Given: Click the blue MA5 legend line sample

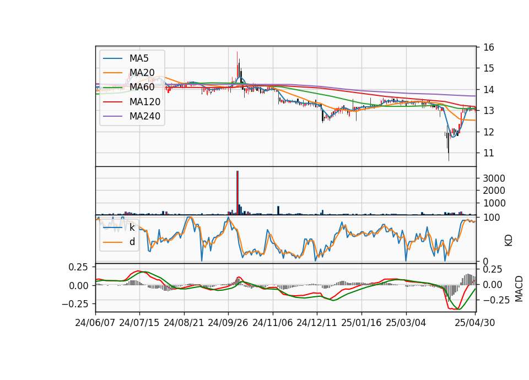Looking at the screenshot, I should pos(112,58).
